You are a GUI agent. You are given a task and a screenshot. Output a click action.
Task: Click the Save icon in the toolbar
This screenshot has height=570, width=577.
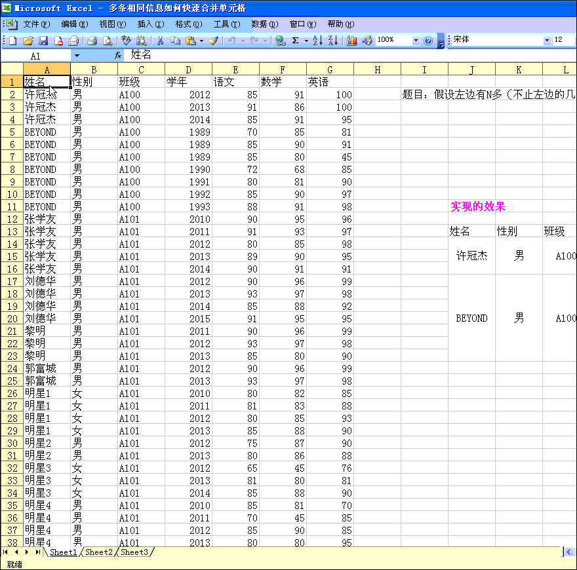point(43,41)
